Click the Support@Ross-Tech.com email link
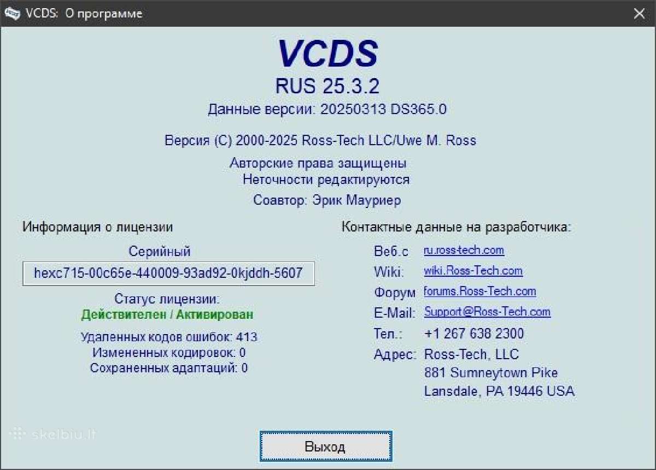 (x=487, y=312)
